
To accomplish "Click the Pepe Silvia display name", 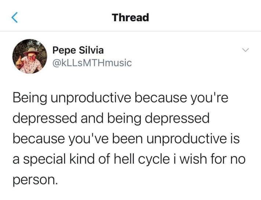I will pyautogui.click(x=78, y=50).
